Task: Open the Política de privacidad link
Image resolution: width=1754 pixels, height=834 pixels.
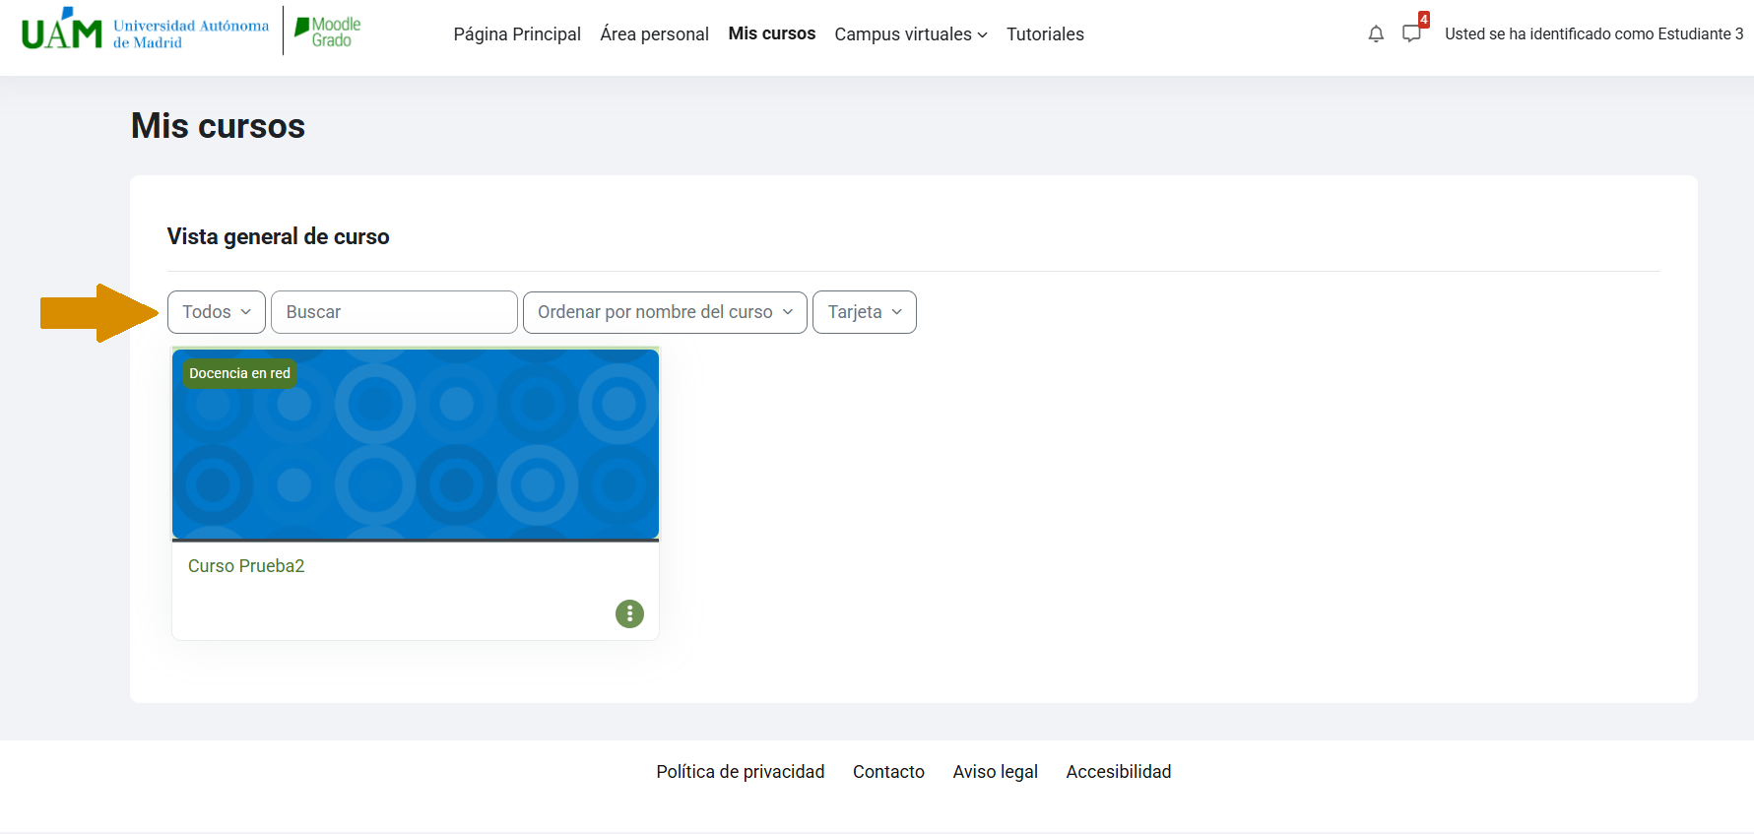Action: pos(740,772)
